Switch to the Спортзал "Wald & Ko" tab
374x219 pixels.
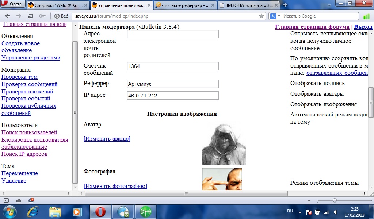click(58, 5)
